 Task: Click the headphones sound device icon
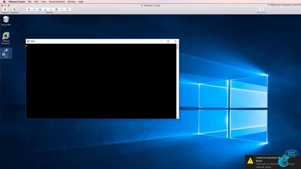pyautogui.click(x=62, y=9)
